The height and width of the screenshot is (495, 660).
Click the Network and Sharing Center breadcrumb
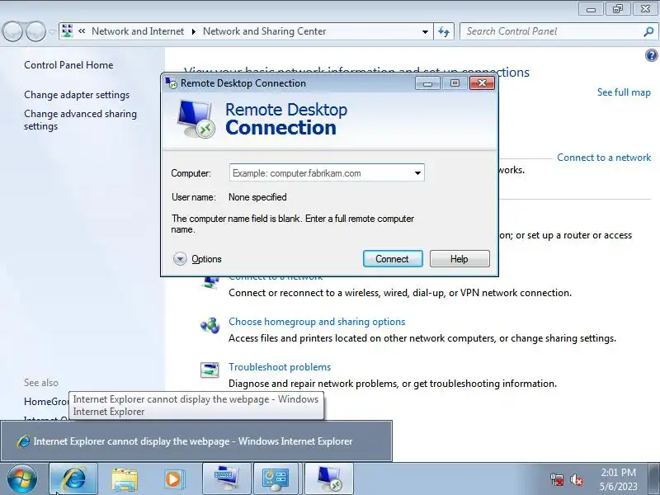[264, 31]
